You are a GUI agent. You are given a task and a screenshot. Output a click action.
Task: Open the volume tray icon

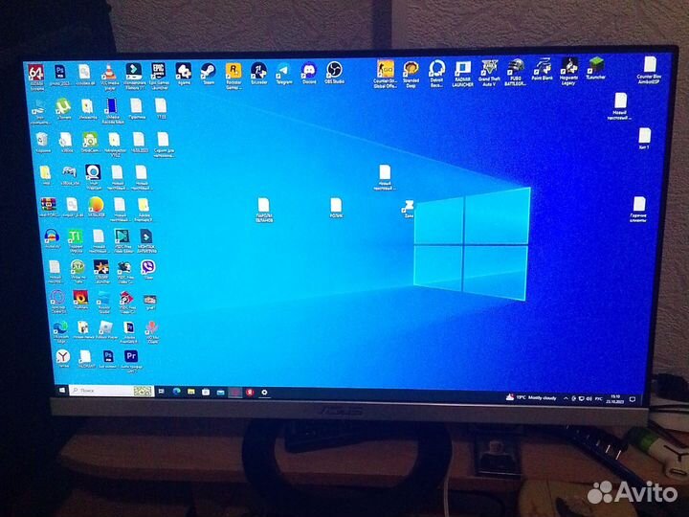pos(589,398)
